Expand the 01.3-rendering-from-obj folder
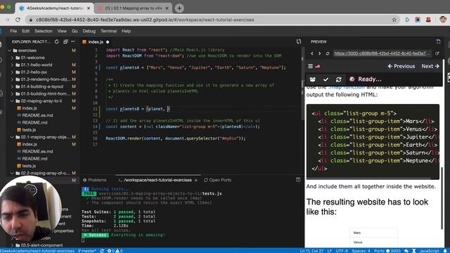 tap(12, 79)
